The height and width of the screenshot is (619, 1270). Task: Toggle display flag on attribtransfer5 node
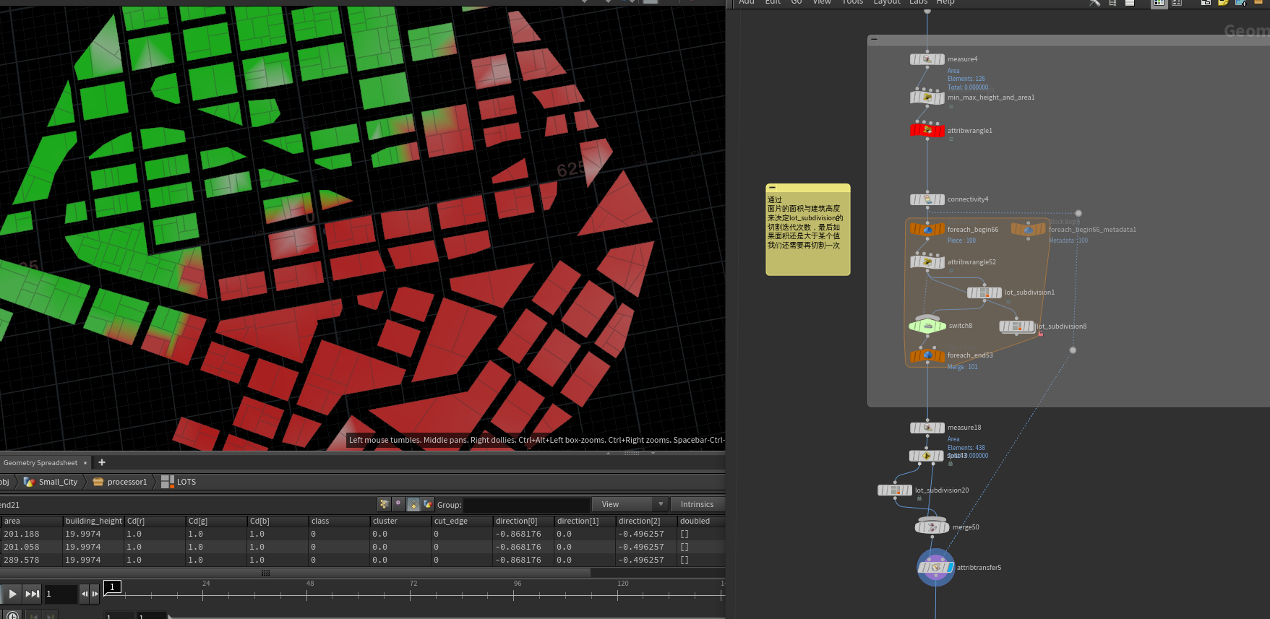click(x=950, y=568)
